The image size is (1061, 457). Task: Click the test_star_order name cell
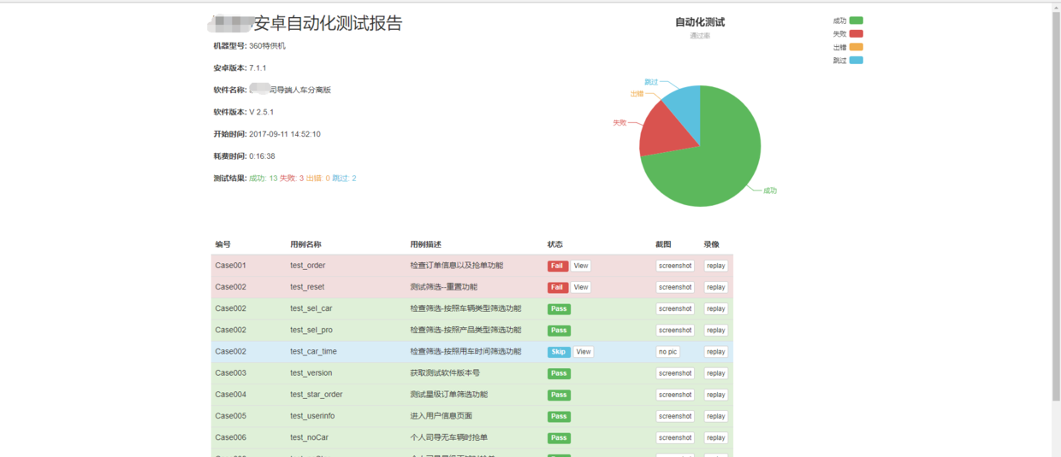pyautogui.click(x=317, y=395)
